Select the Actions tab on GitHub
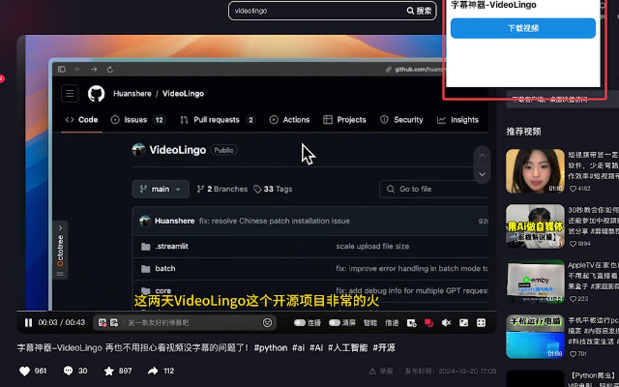Screen dimensions: 619x387 click(289, 119)
